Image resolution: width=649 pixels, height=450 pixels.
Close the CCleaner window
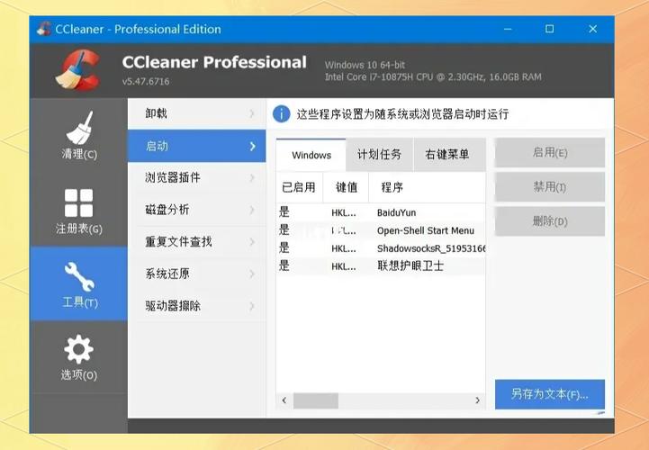[592, 29]
